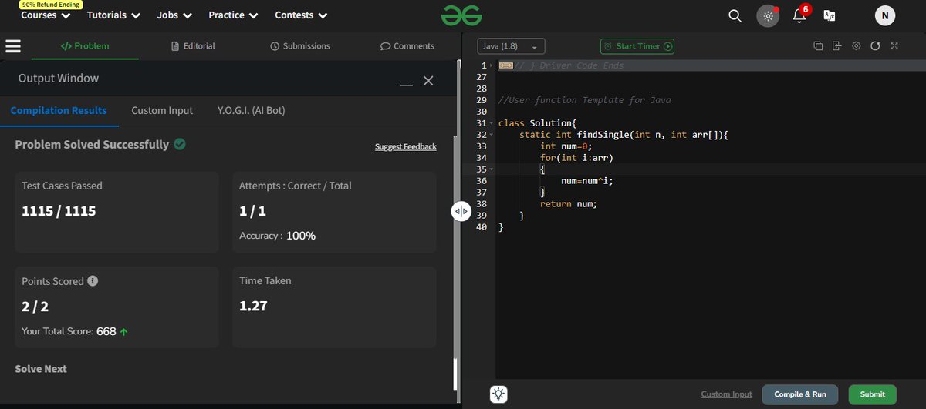The image size is (926, 409).
Task: Click the folded code marker on line 1
Action: pos(506,65)
